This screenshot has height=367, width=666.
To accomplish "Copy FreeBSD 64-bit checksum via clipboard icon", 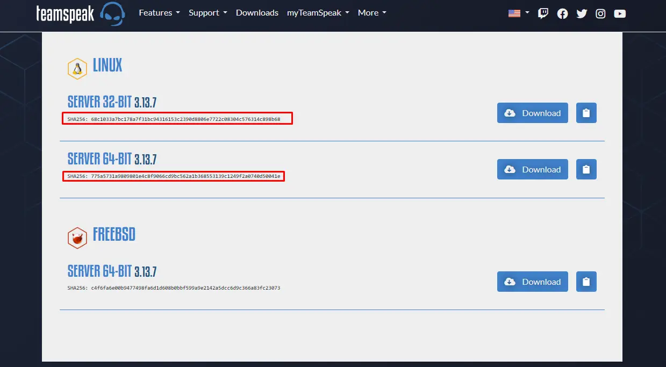I will [x=586, y=282].
